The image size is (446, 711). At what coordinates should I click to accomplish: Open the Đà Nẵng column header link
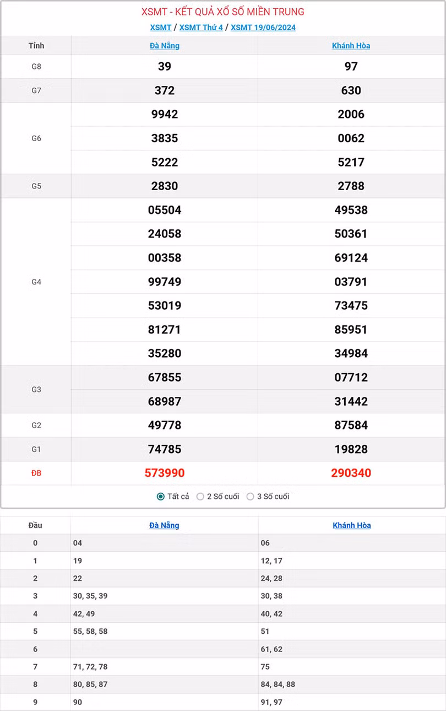164,46
